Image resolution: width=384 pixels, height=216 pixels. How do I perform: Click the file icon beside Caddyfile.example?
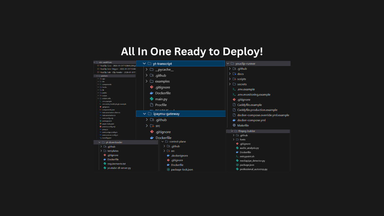234,105
